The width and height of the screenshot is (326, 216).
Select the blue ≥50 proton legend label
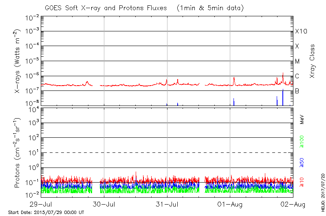coord(302,162)
